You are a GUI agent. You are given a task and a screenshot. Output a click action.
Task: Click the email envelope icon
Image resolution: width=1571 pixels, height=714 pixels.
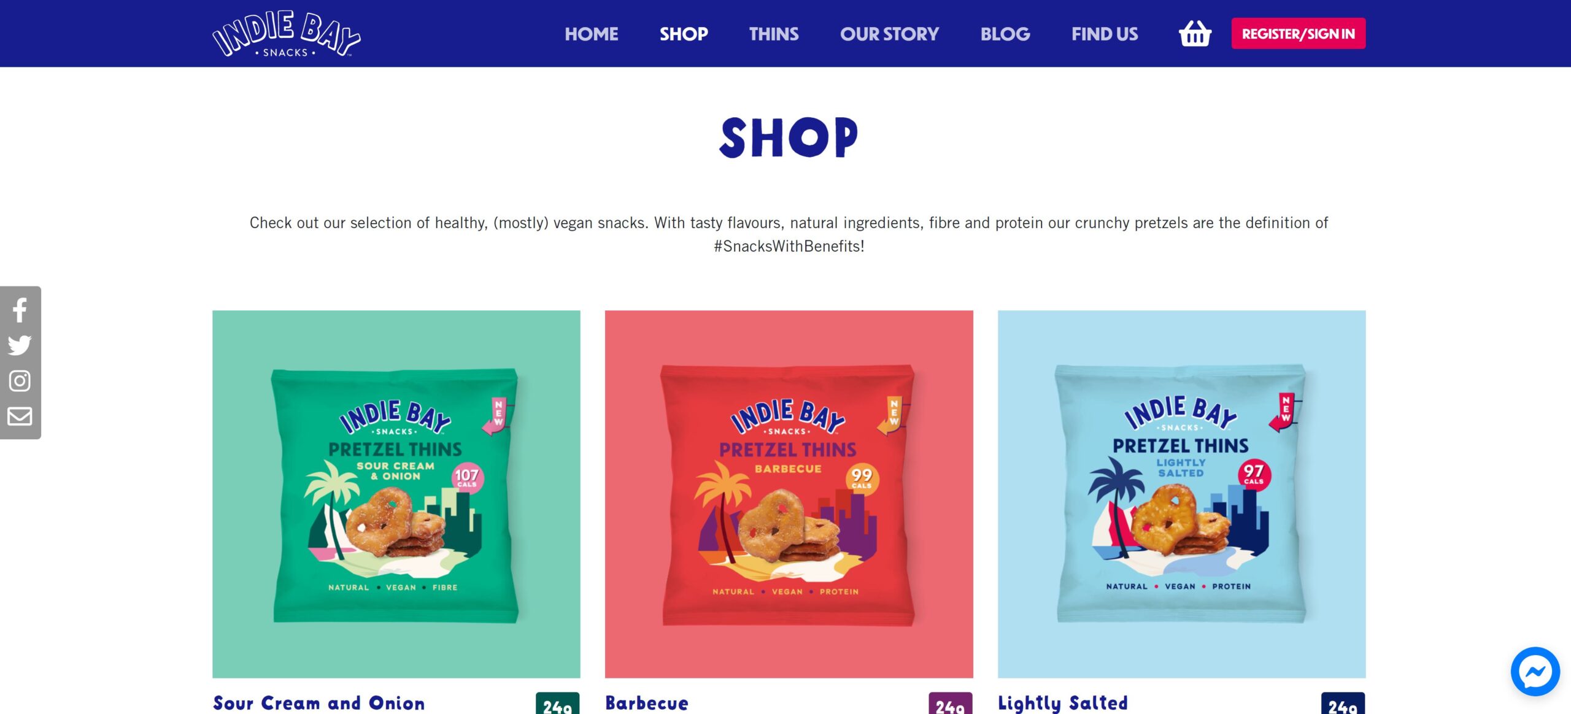pos(20,416)
